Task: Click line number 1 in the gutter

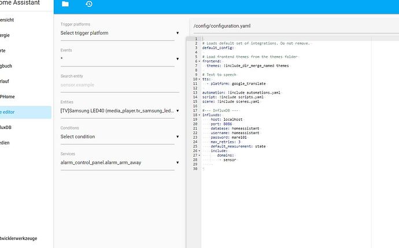Action: point(196,39)
